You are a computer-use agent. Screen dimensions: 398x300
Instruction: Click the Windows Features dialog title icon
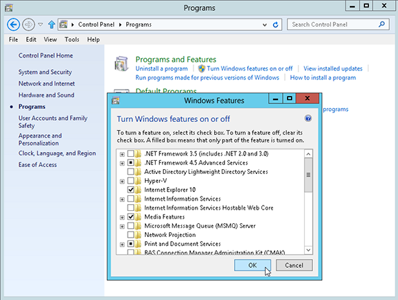116,101
